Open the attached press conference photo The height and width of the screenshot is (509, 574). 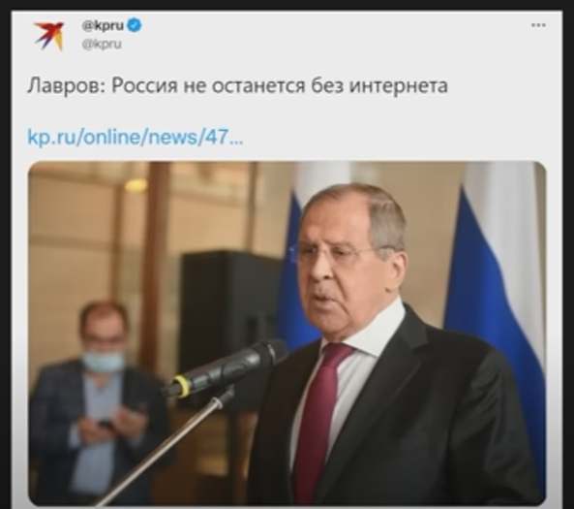pyautogui.click(x=287, y=334)
